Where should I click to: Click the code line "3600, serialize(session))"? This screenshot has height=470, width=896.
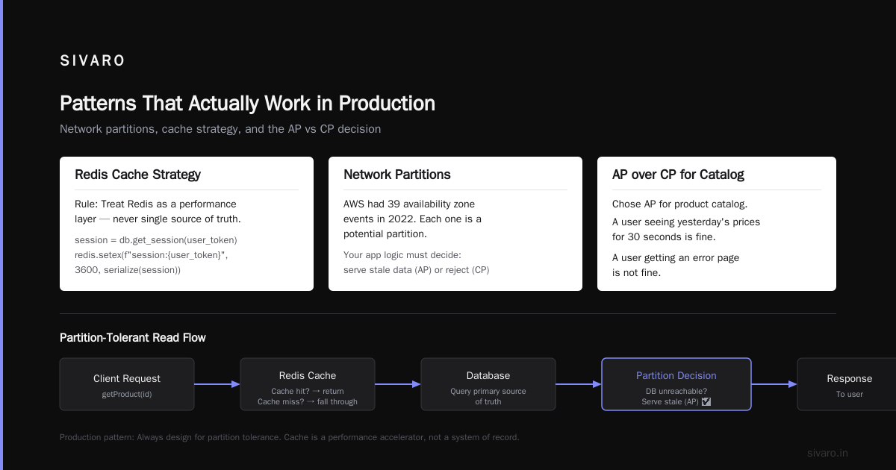pos(128,270)
